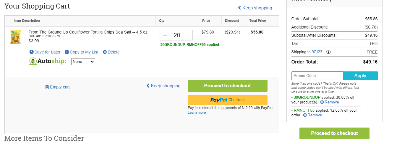Click the shipping zip code 97123 link
397x144 pixels.
tap(317, 52)
